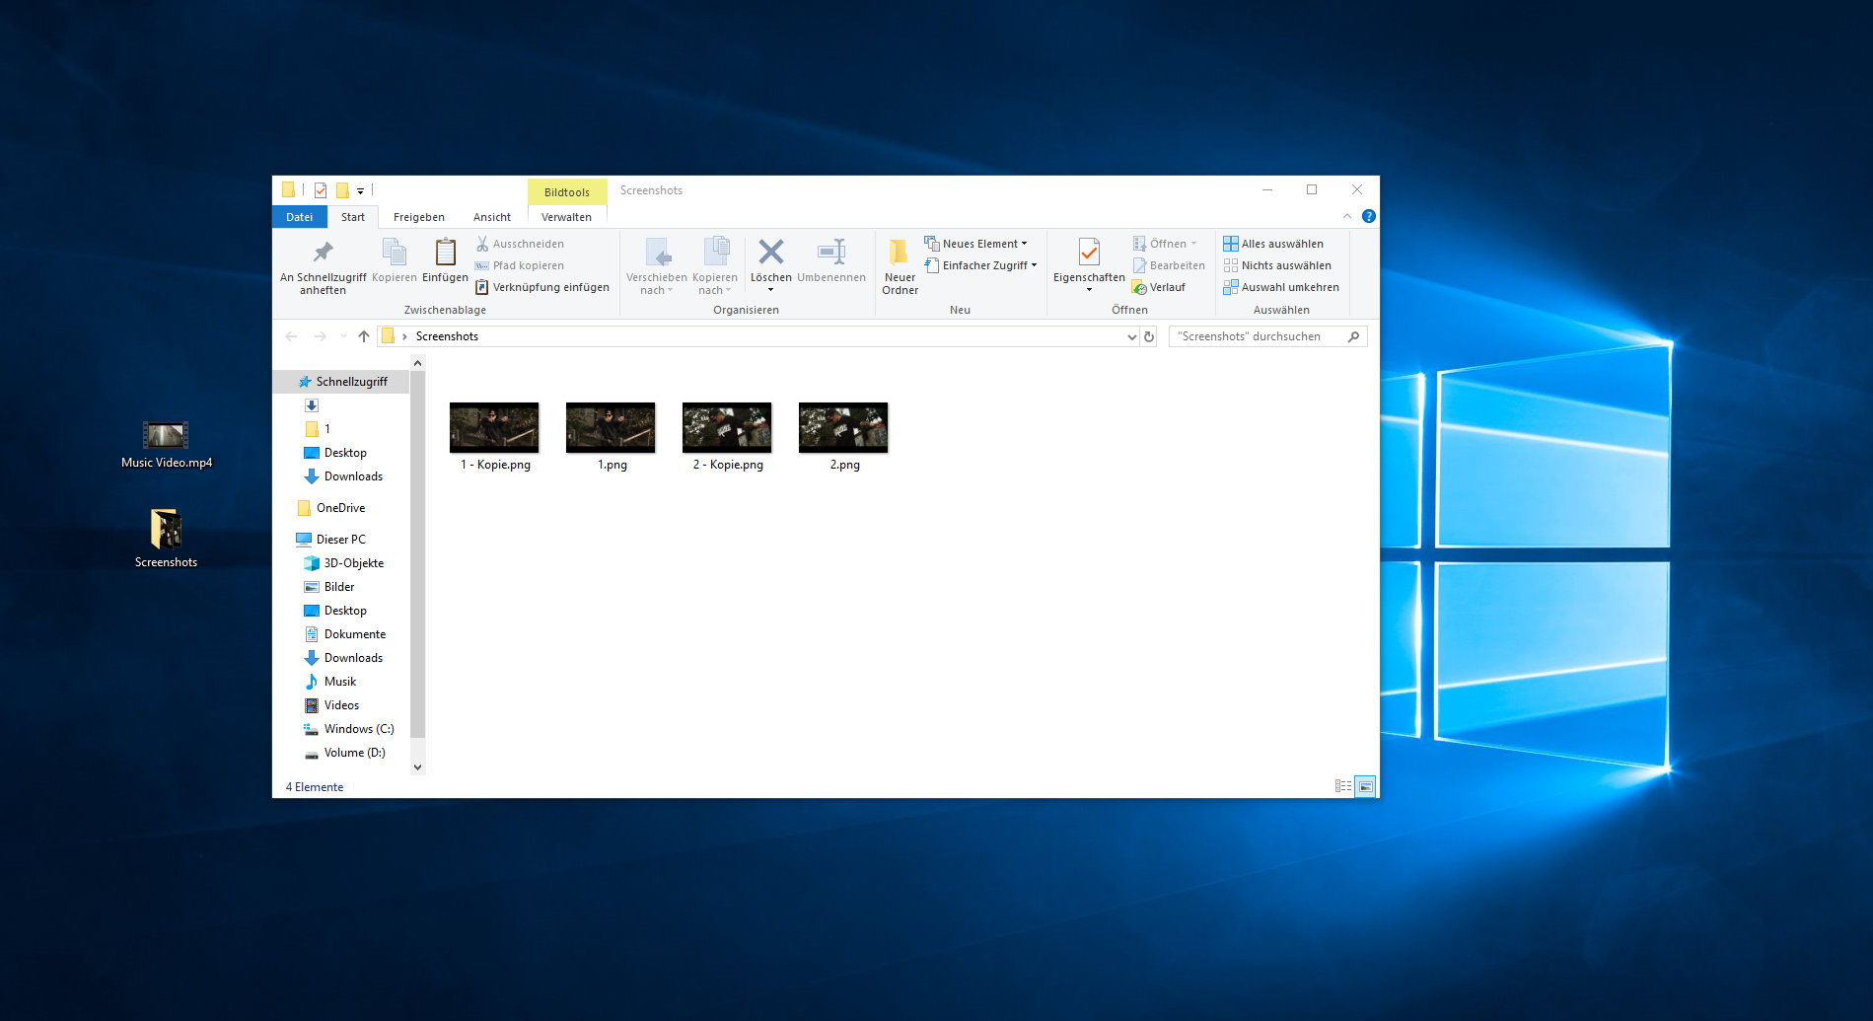
Task: Click the Kopieren clipboard icon
Action: click(x=395, y=261)
